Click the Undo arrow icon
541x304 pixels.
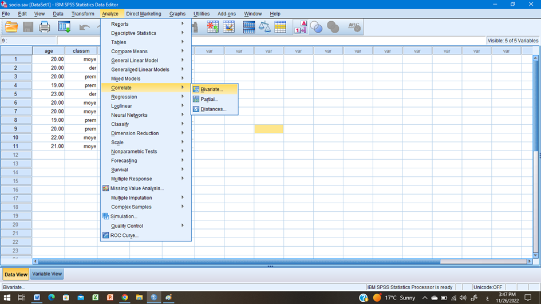tap(85, 27)
